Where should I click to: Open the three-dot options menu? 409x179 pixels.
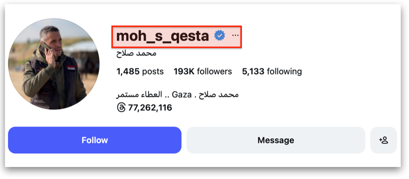point(236,36)
